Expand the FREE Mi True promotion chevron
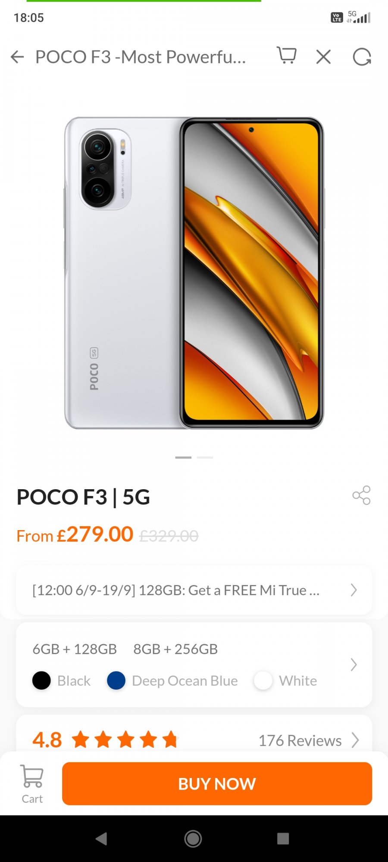388x862 pixels. 354,590
